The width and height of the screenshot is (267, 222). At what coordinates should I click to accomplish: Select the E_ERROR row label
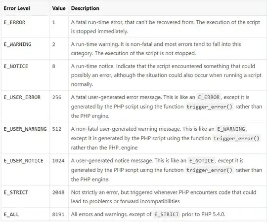coord(14,22)
